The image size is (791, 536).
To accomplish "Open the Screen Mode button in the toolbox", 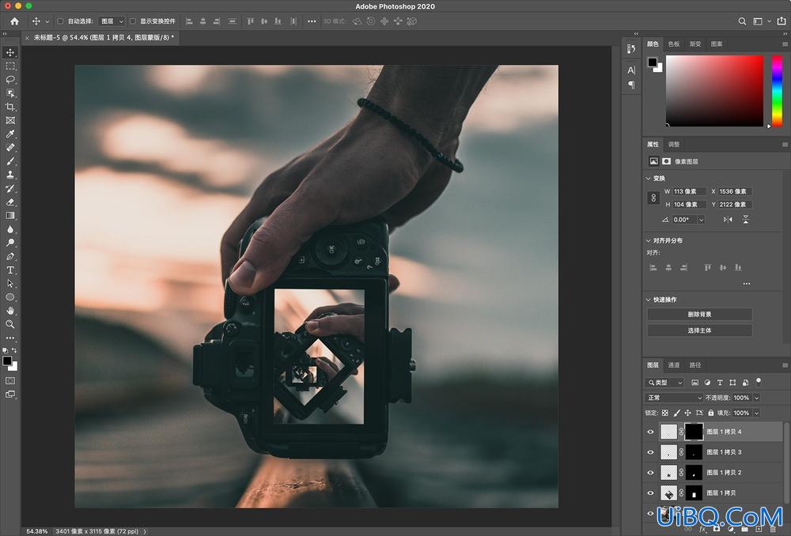I will point(10,394).
